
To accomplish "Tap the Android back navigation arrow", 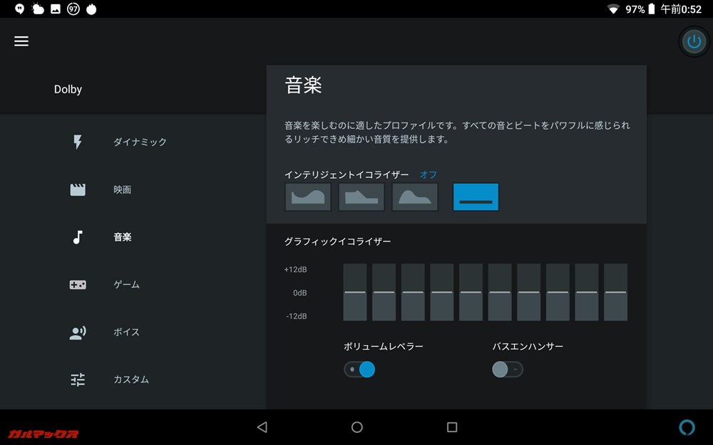I will [262, 427].
